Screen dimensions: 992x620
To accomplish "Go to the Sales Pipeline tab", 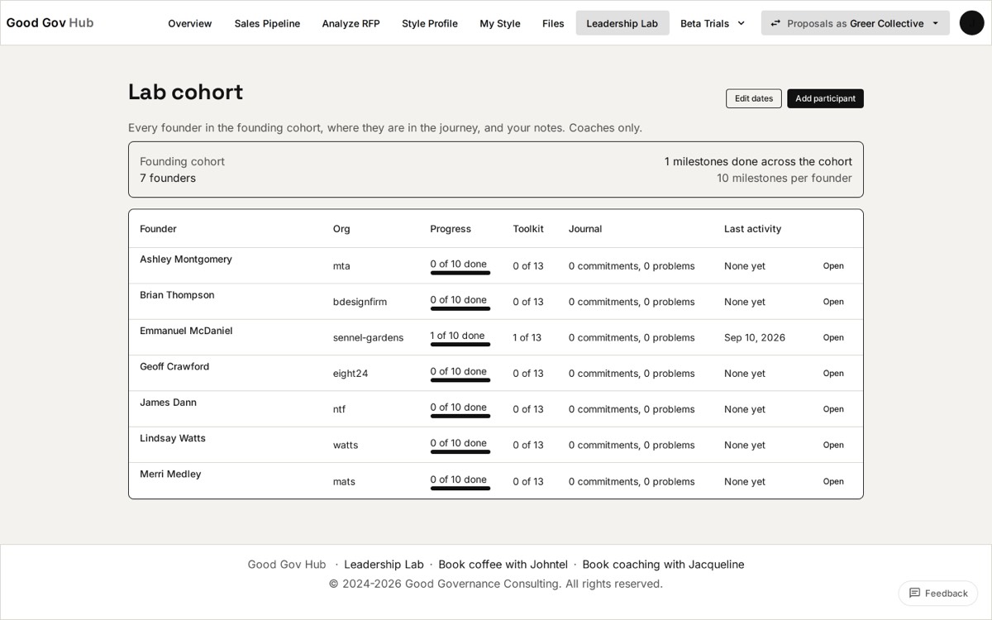I will (267, 23).
